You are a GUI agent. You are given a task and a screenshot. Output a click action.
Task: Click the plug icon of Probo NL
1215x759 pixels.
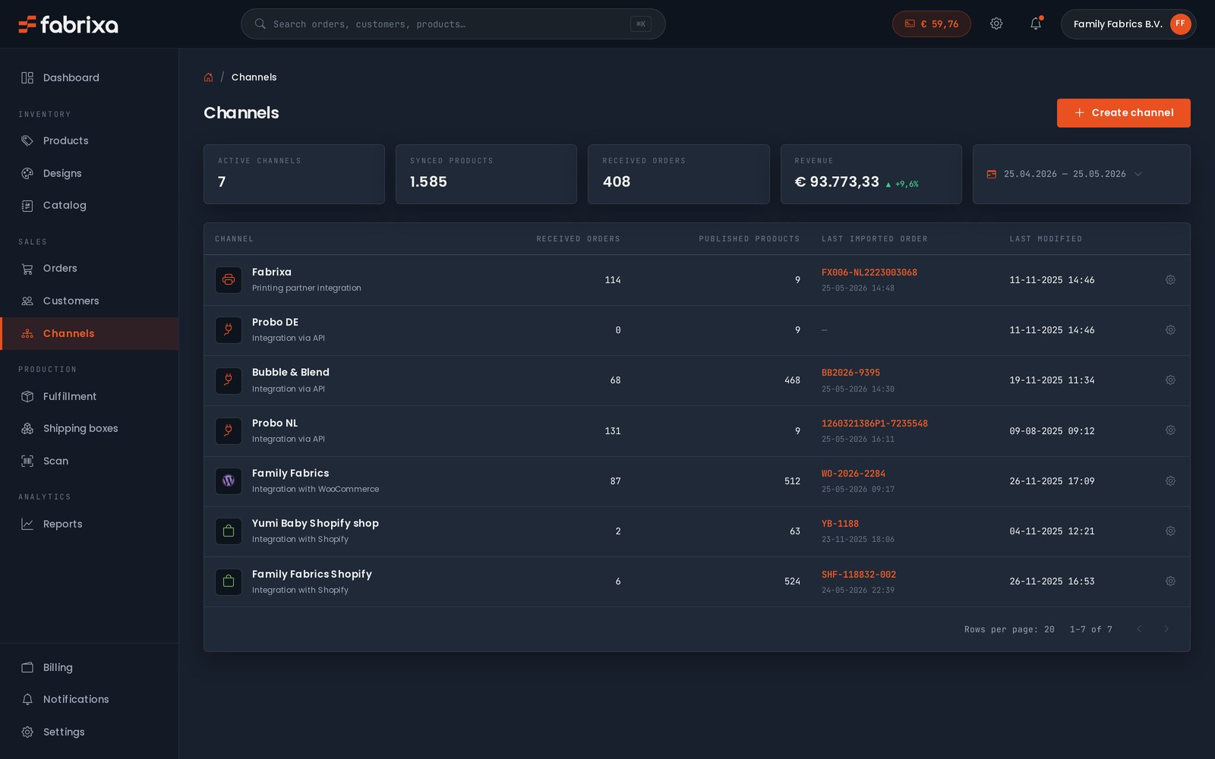(229, 431)
